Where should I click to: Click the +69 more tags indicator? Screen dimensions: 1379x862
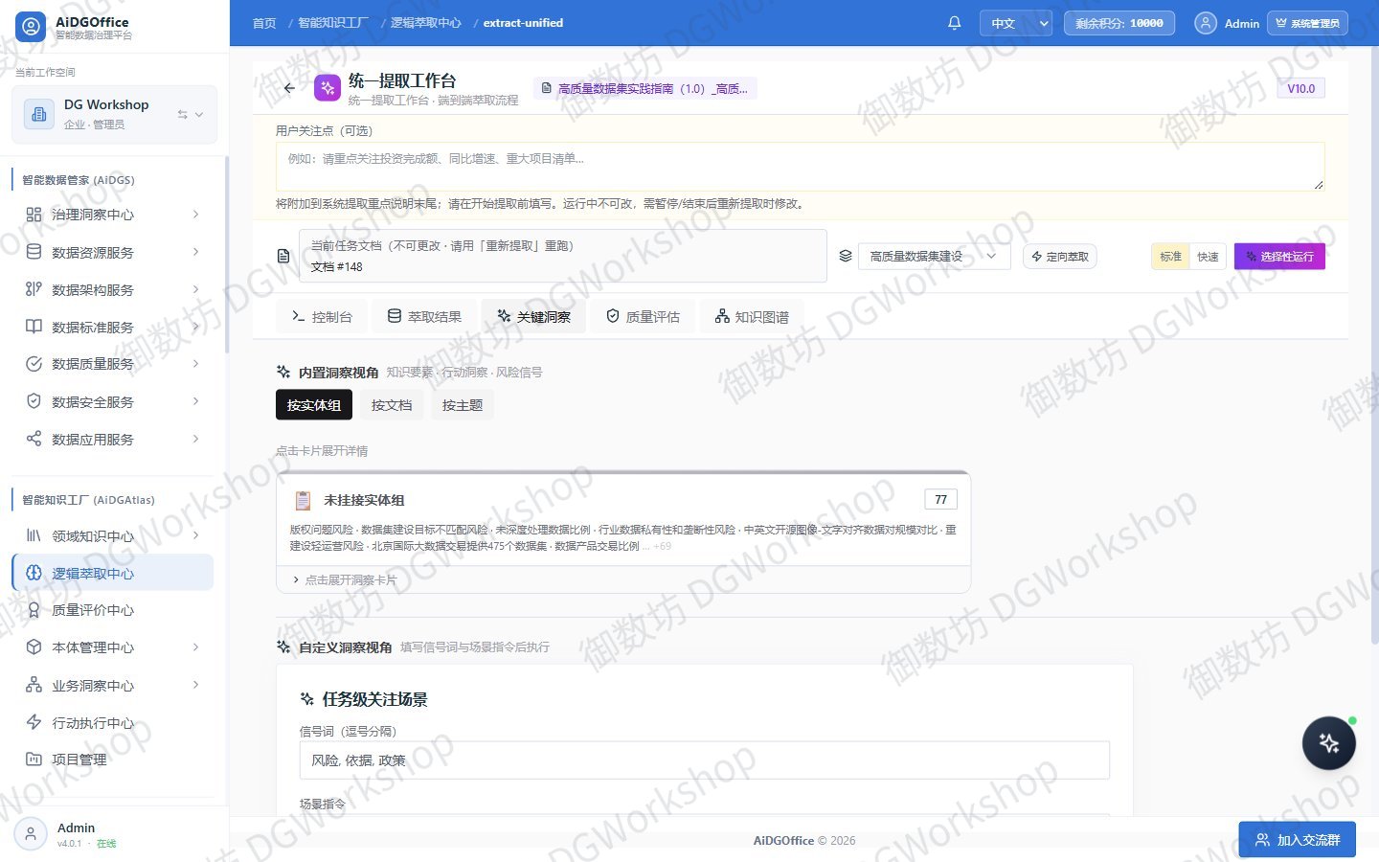coord(662,546)
